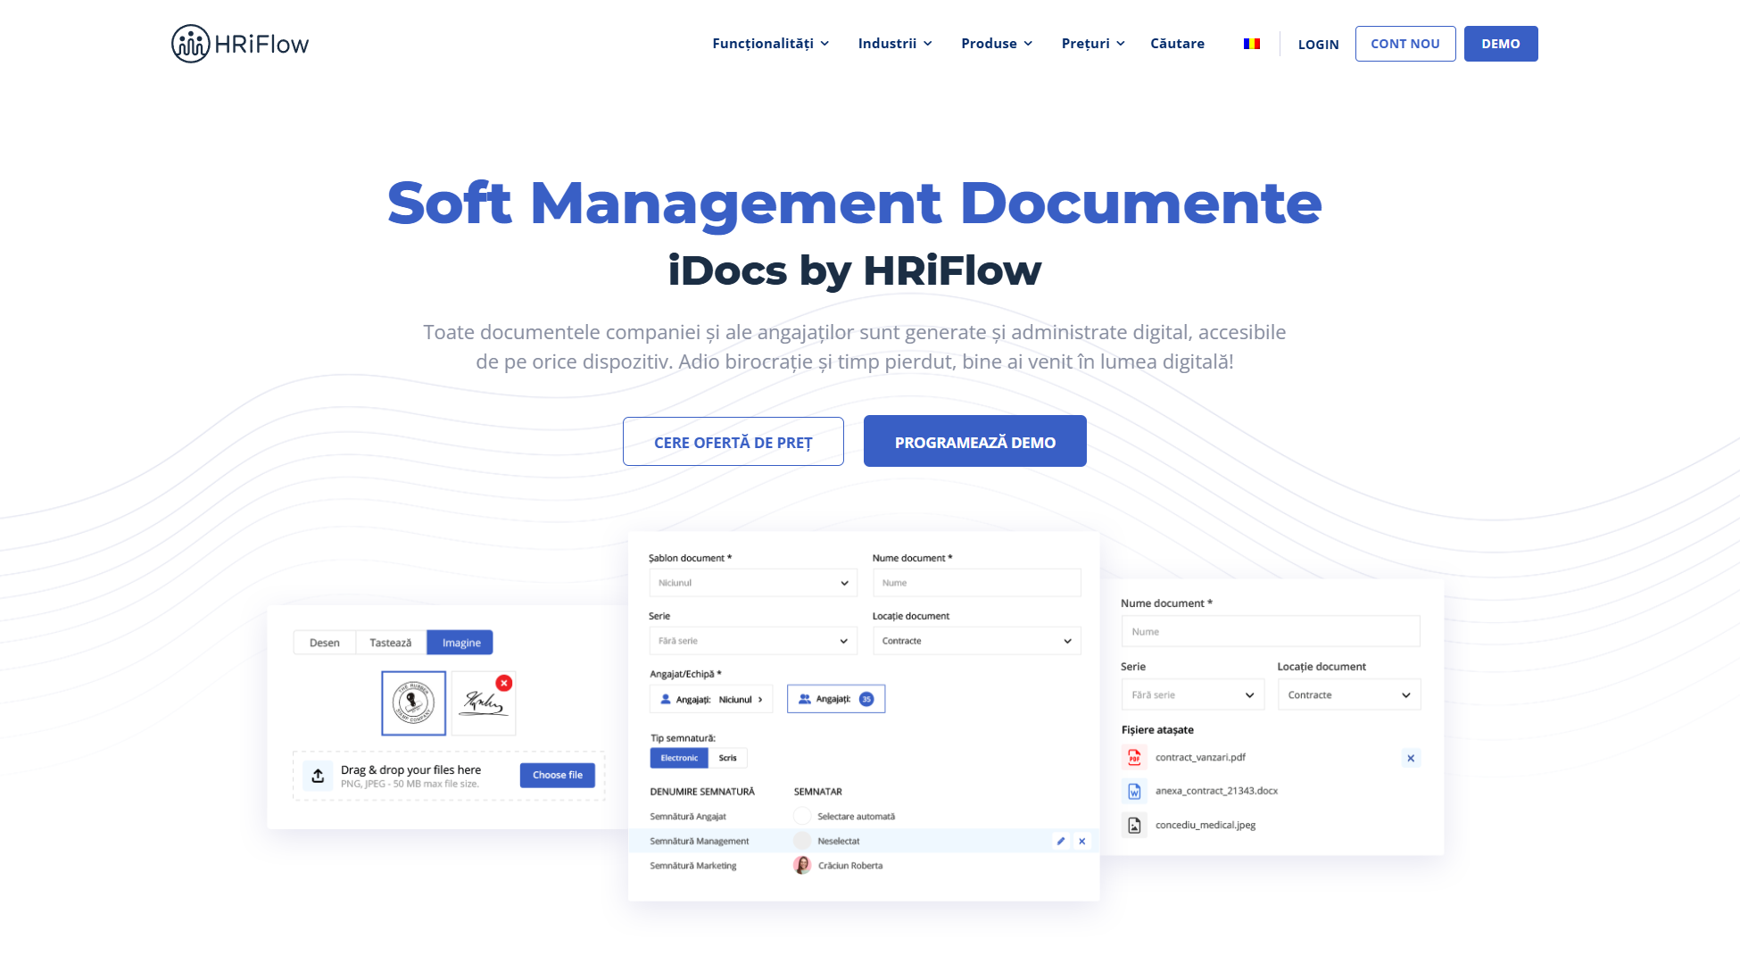Click the pencil edit icon on Semnătură Management row
1740x964 pixels.
[x=1061, y=841]
